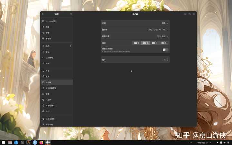Image resolution: width=232 pixels, height=145 pixels.
Task: Set display scale to 200 %
Action: click(x=146, y=43)
